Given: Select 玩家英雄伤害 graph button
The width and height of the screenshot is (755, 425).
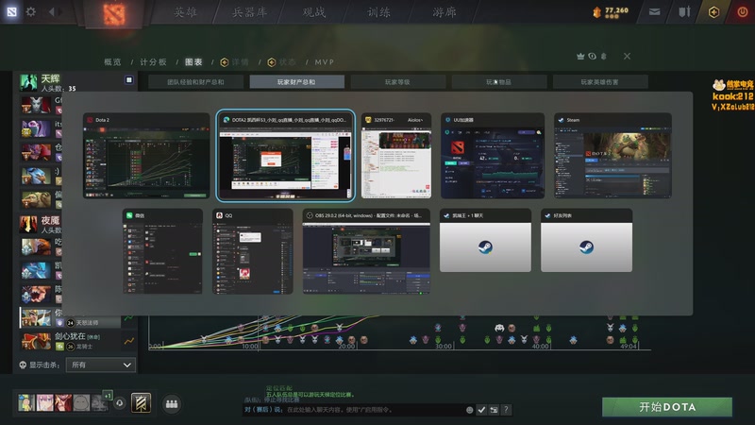Looking at the screenshot, I should (x=600, y=82).
